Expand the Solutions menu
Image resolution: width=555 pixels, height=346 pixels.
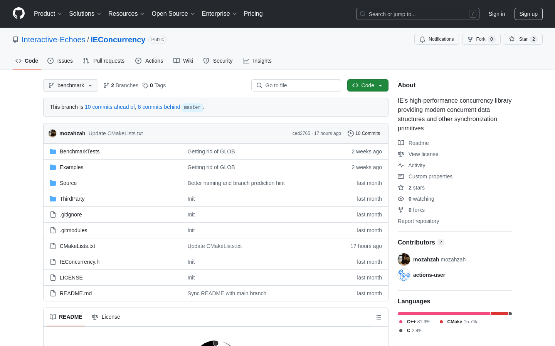85,14
